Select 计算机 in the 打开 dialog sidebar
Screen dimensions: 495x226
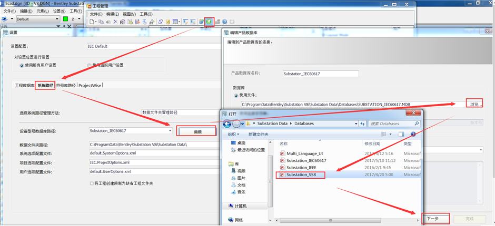[x=237, y=206]
